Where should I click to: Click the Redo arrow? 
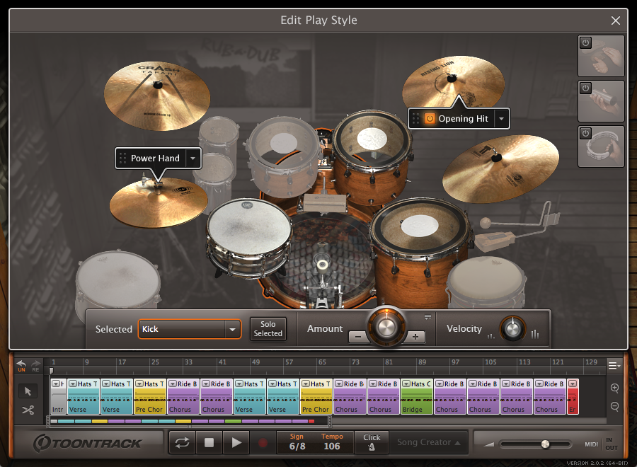tap(36, 366)
